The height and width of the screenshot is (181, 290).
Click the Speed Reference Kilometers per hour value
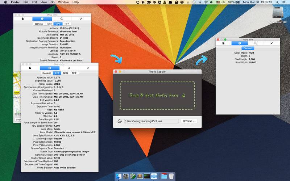71,60
